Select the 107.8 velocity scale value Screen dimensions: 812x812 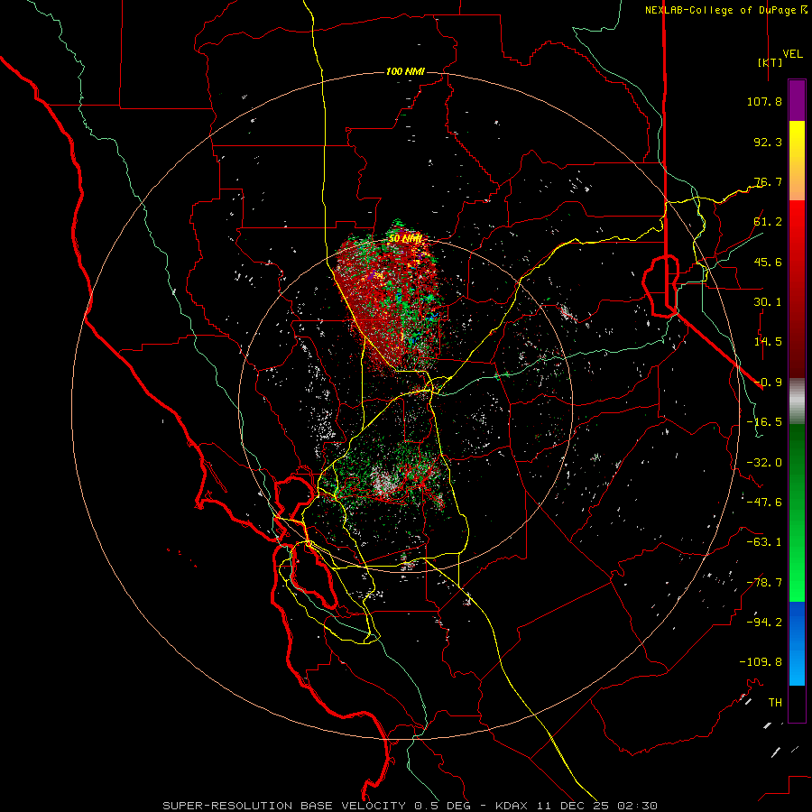tap(764, 101)
